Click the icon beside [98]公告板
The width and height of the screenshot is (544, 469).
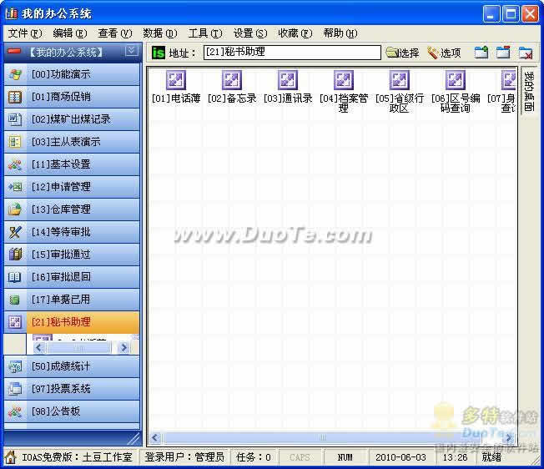pyautogui.click(x=15, y=411)
